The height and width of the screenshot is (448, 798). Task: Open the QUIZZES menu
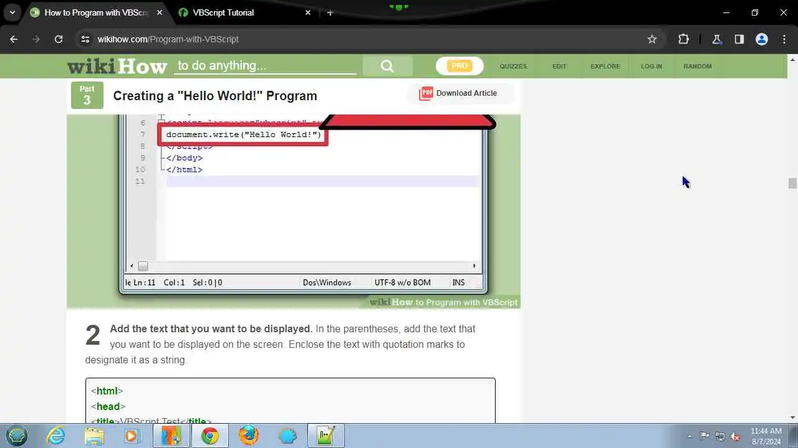pos(513,66)
